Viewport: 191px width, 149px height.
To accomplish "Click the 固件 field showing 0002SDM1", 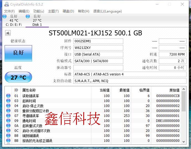I will click(98, 41).
